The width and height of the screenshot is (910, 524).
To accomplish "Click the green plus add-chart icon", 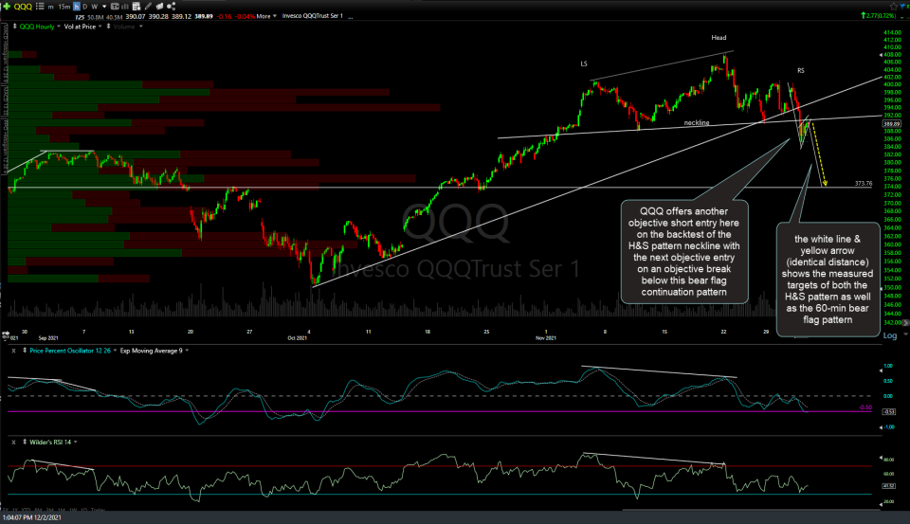I will click(x=7, y=6).
